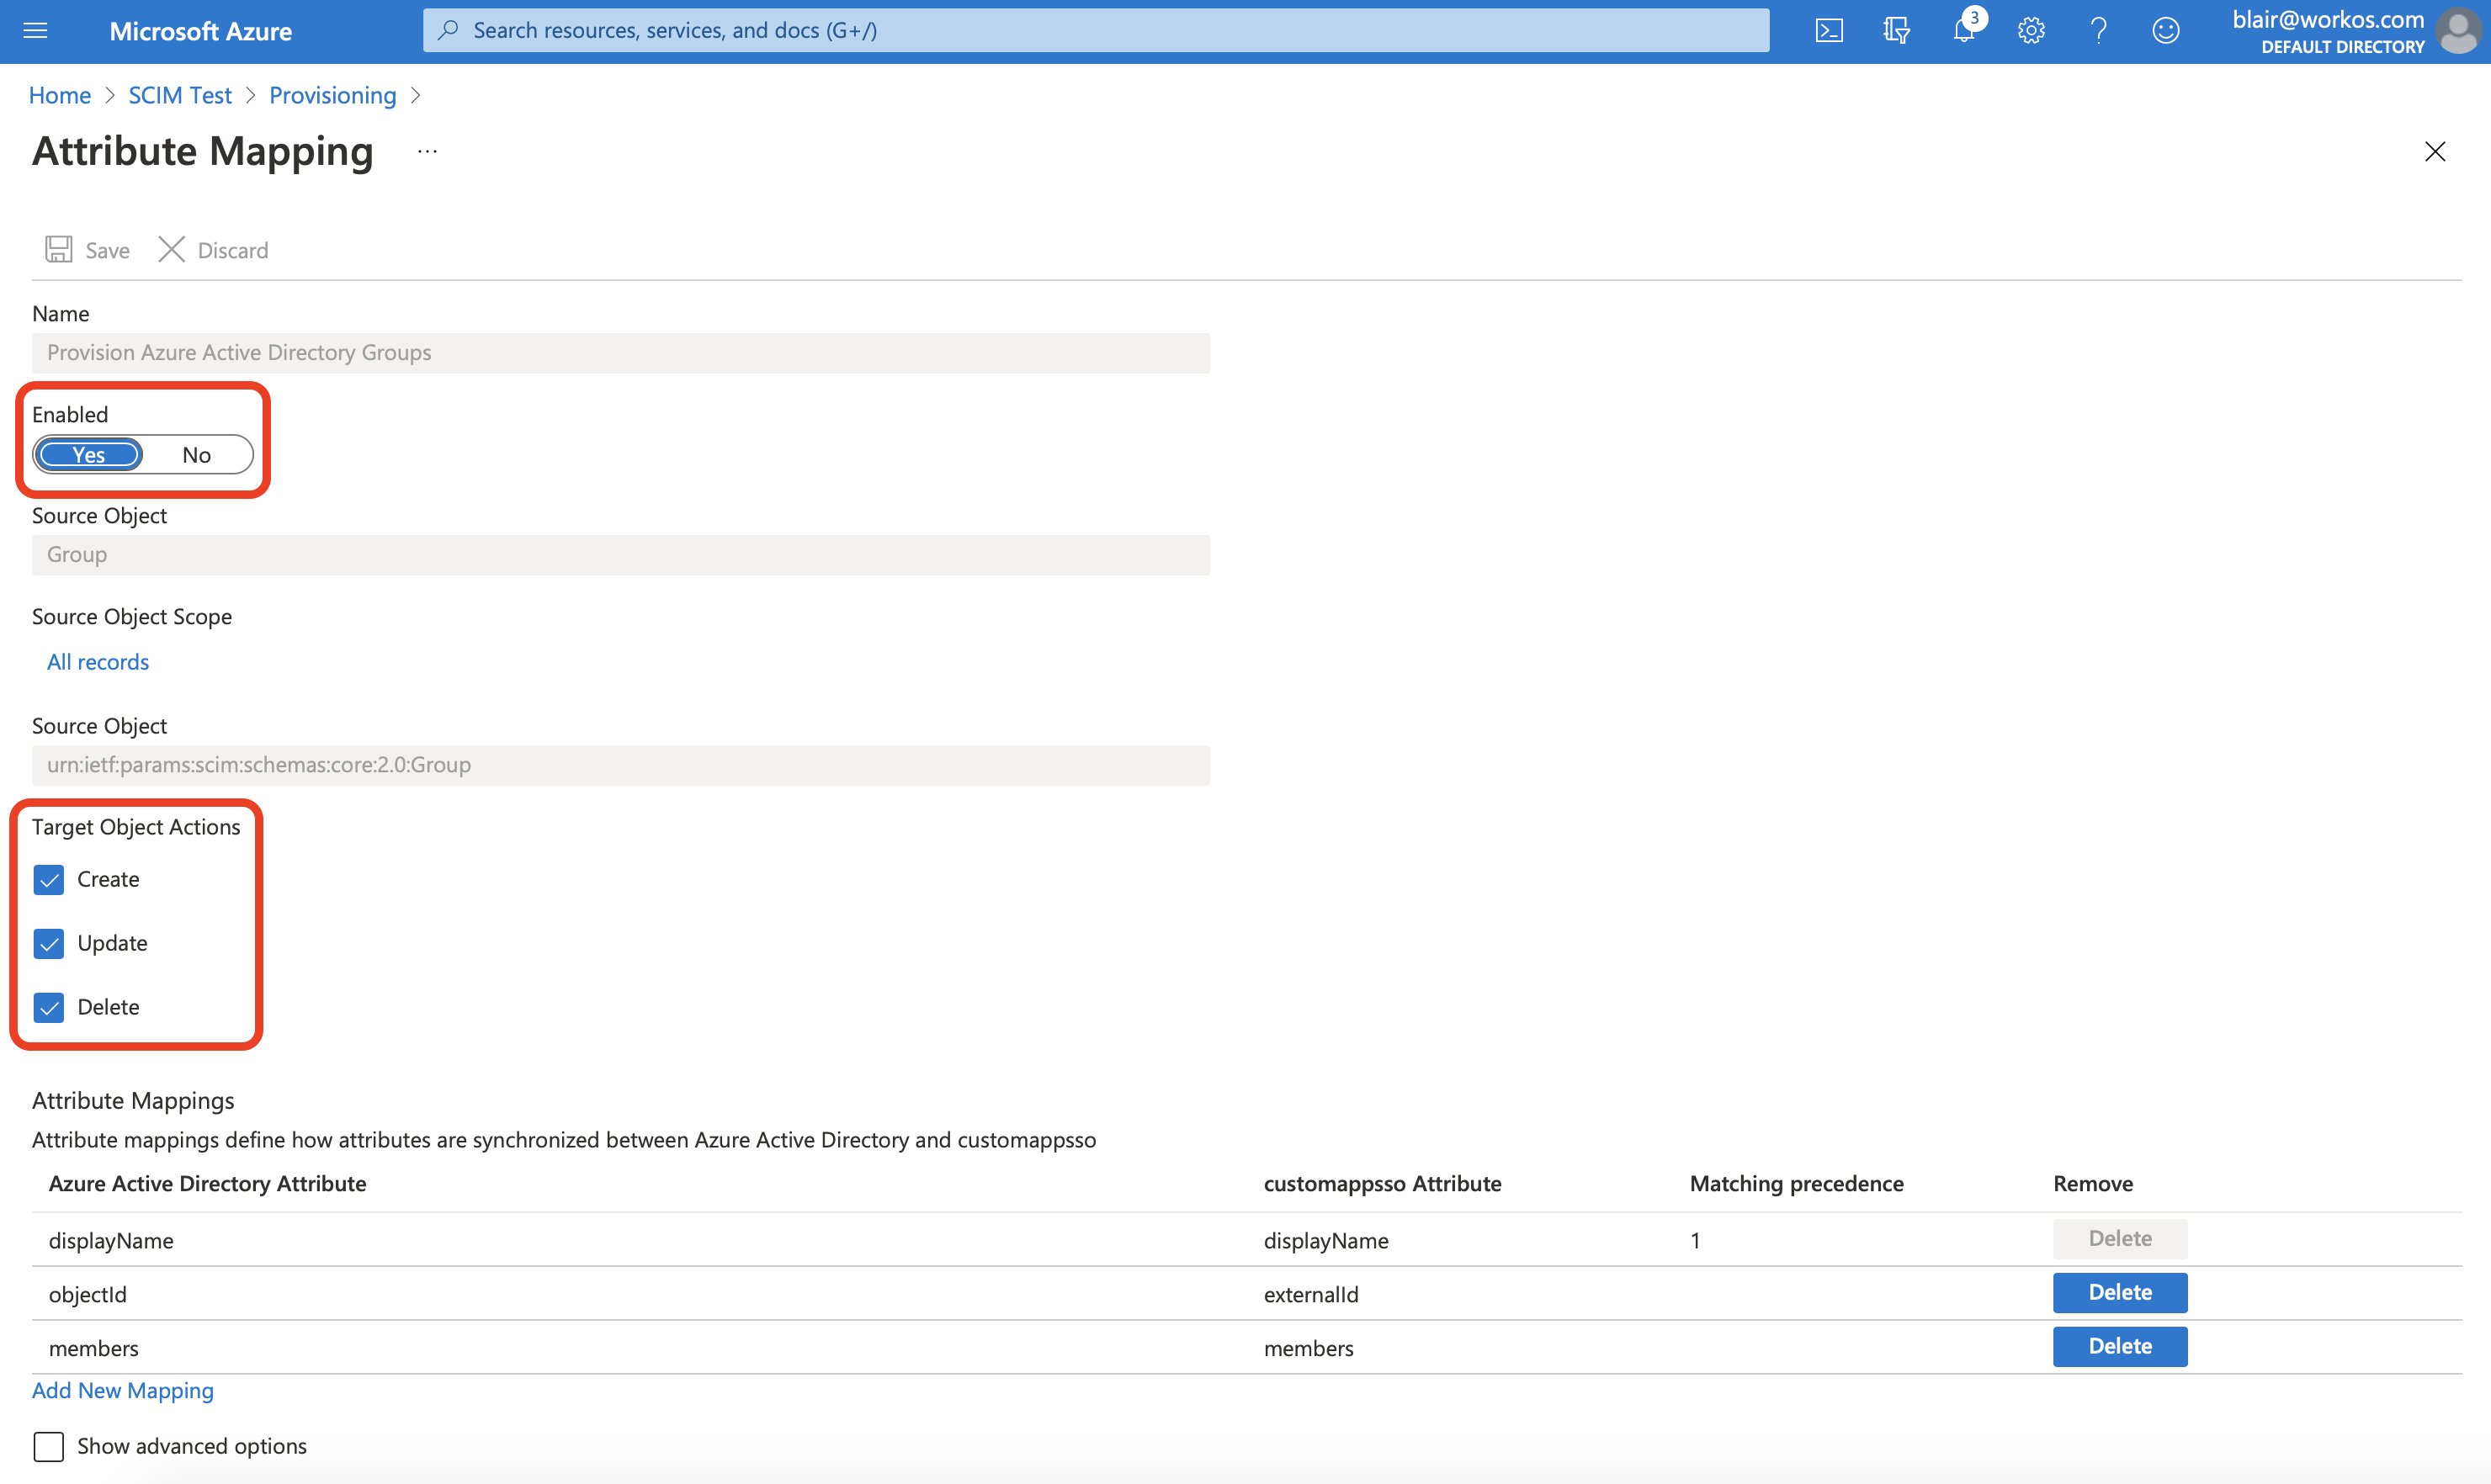Open the objectId attribute mapping row

[x=1245, y=1294]
